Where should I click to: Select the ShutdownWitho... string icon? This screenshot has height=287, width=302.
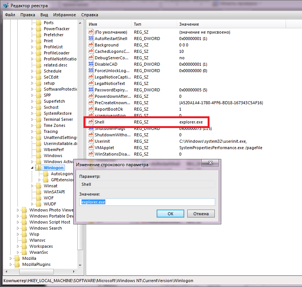click(x=91, y=134)
